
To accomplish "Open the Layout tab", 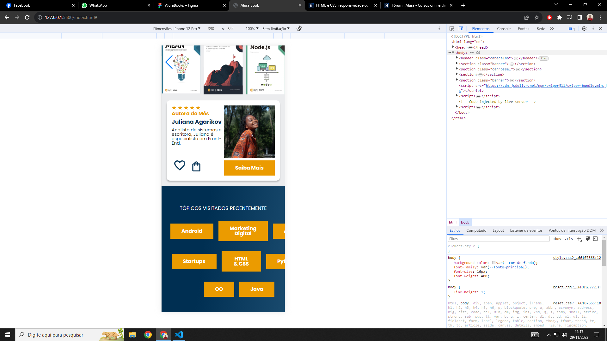I will tap(498, 230).
